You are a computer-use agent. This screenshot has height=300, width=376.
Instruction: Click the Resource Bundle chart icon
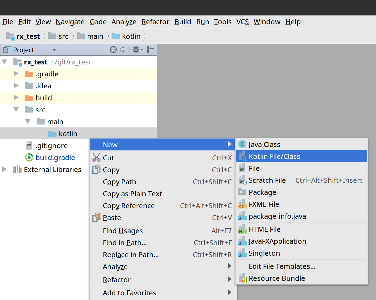tap(243, 278)
